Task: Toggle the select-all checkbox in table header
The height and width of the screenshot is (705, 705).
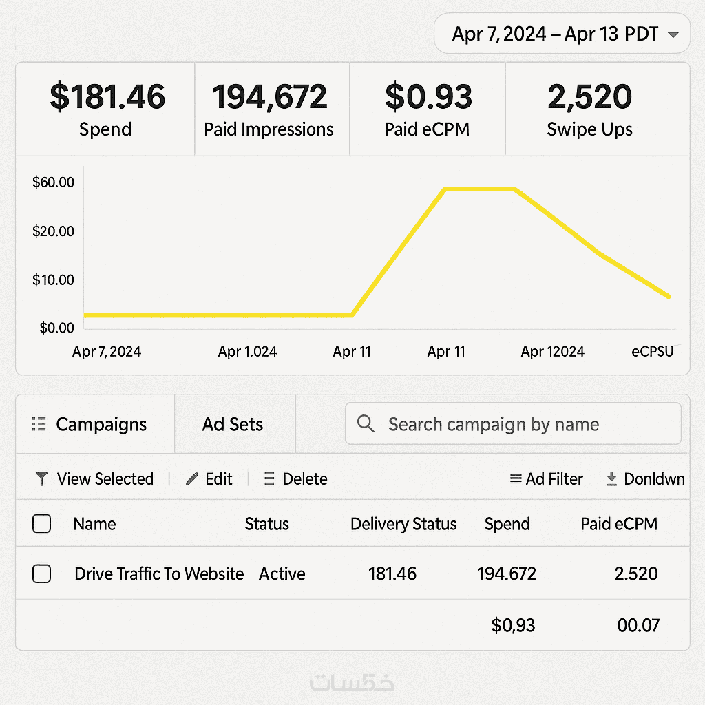Action: coord(42,524)
